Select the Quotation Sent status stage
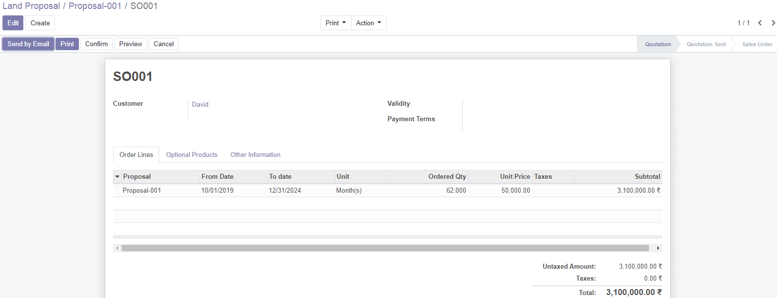Image resolution: width=777 pixels, height=298 pixels. pyautogui.click(x=706, y=44)
